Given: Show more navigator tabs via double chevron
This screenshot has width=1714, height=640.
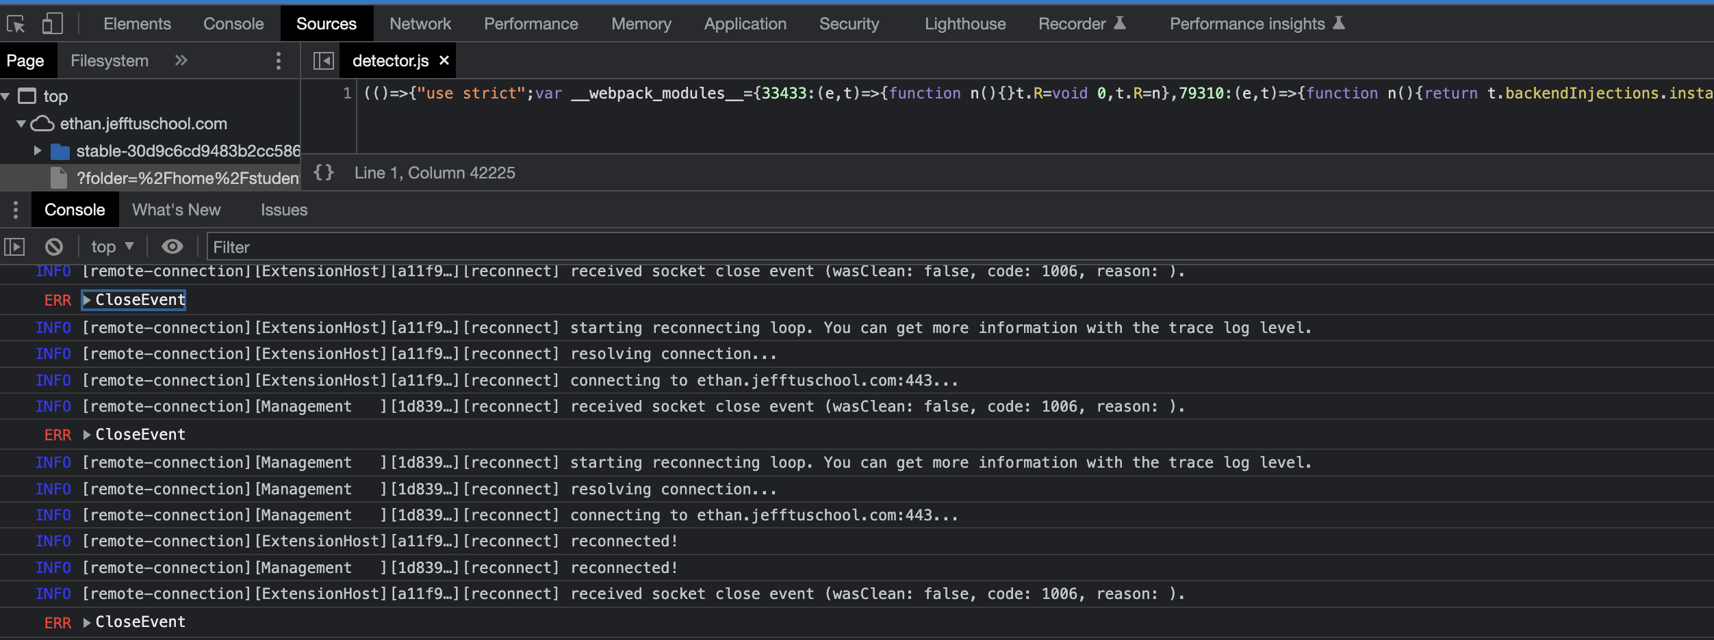Looking at the screenshot, I should point(181,61).
